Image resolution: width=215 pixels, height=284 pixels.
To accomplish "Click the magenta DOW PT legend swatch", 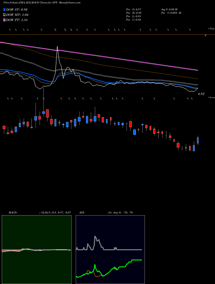I will [x=4, y=20].
